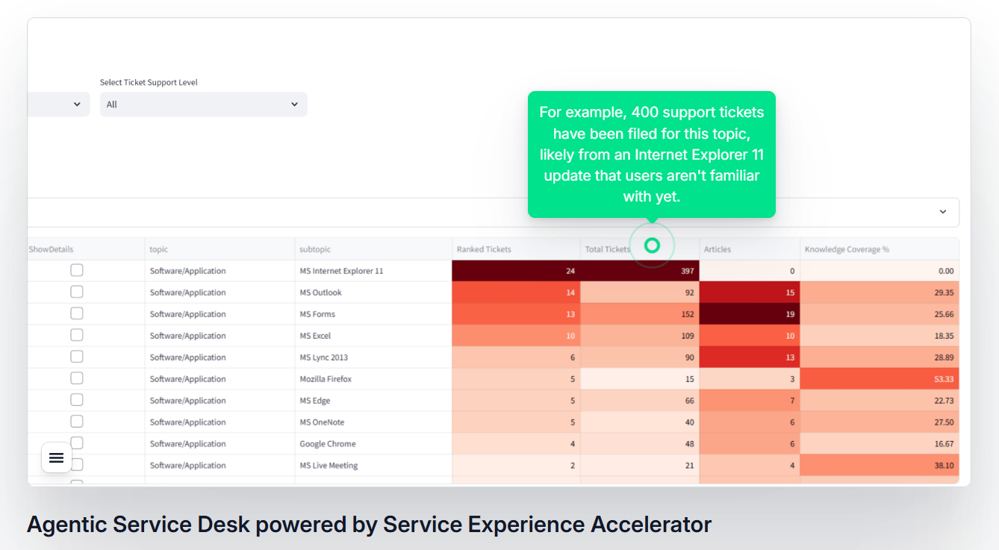This screenshot has width=999, height=550.
Task: Click the 152 Total Tickets cell for MS Forms
Action: coord(640,314)
